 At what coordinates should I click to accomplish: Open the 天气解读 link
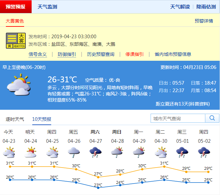coord(180,7)
